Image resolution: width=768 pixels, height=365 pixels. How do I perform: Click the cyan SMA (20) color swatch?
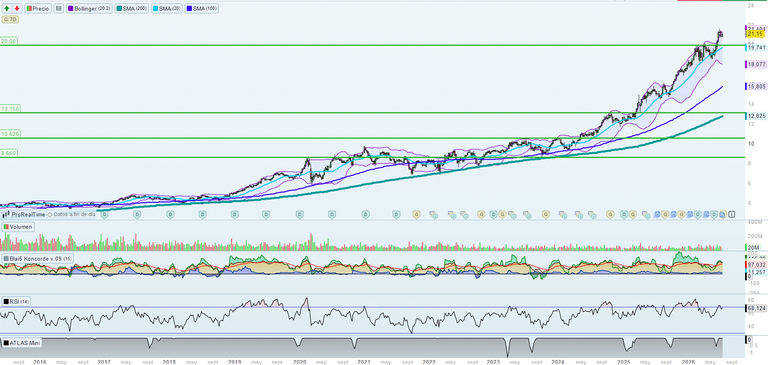pos(155,9)
